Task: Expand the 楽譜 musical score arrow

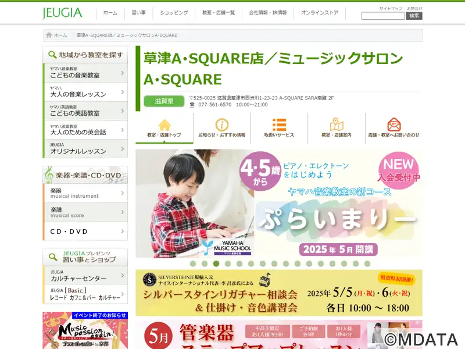Action: tap(123, 212)
